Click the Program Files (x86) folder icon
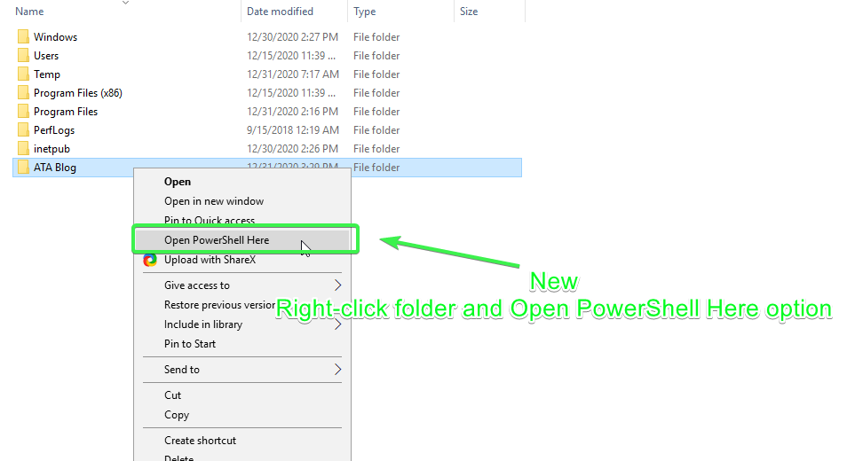This screenshot has width=855, height=461. pos(23,93)
